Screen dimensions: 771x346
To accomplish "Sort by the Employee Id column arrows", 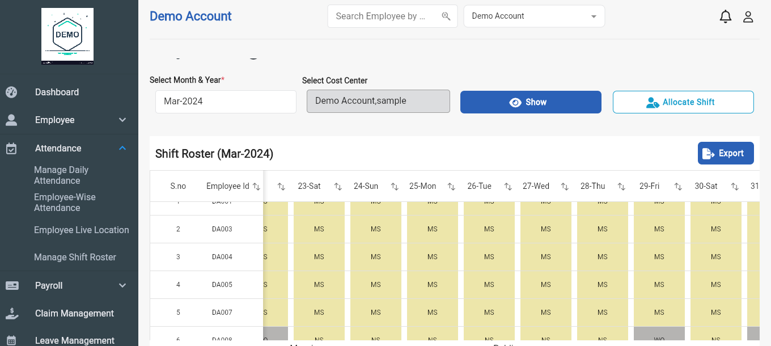I will pyautogui.click(x=256, y=187).
